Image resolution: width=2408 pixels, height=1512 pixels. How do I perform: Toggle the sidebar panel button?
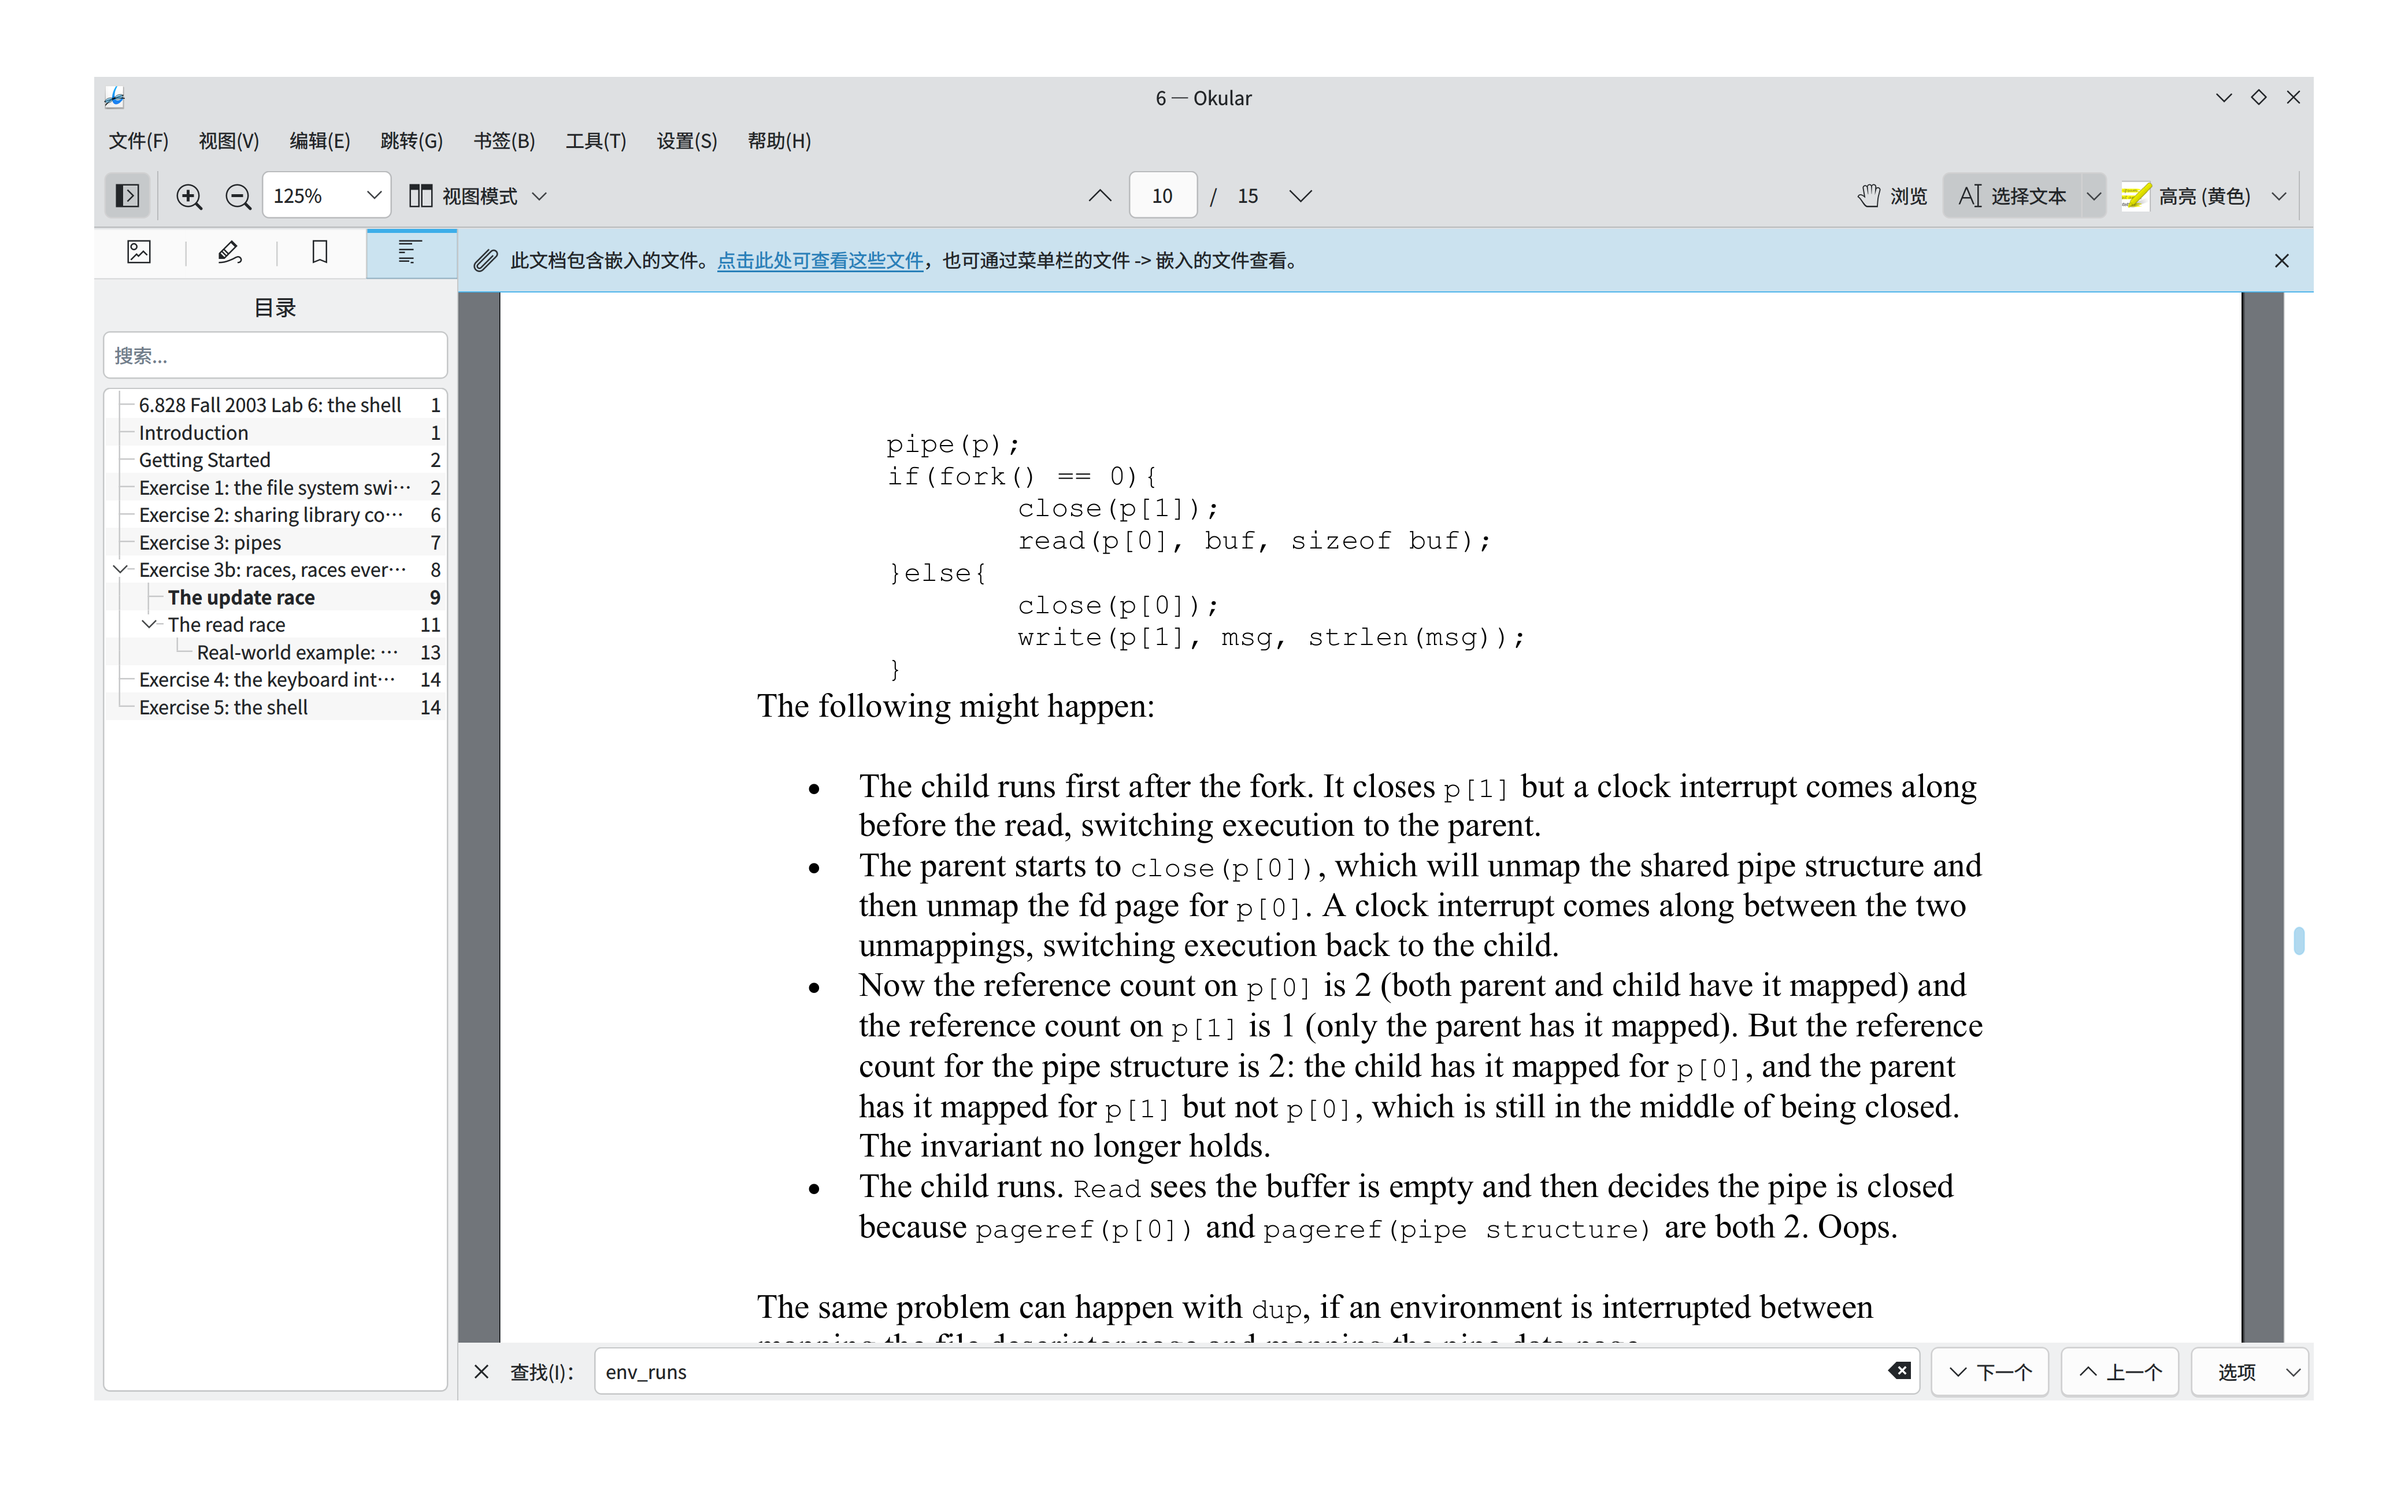(x=127, y=196)
